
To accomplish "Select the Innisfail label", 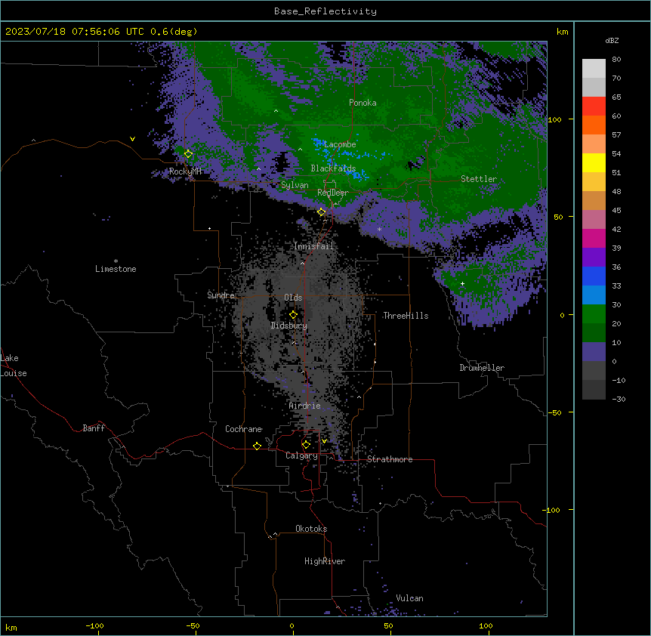I will click(x=313, y=246).
